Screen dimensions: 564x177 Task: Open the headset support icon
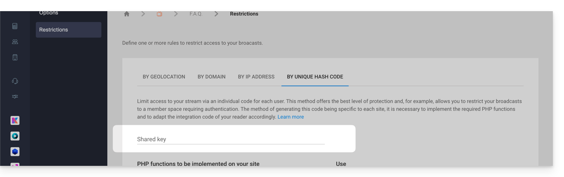pyautogui.click(x=15, y=81)
